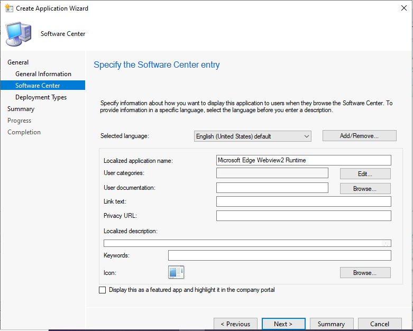Open General Information wizard page
Viewport: 413px width, 331px height.
pyautogui.click(x=43, y=74)
